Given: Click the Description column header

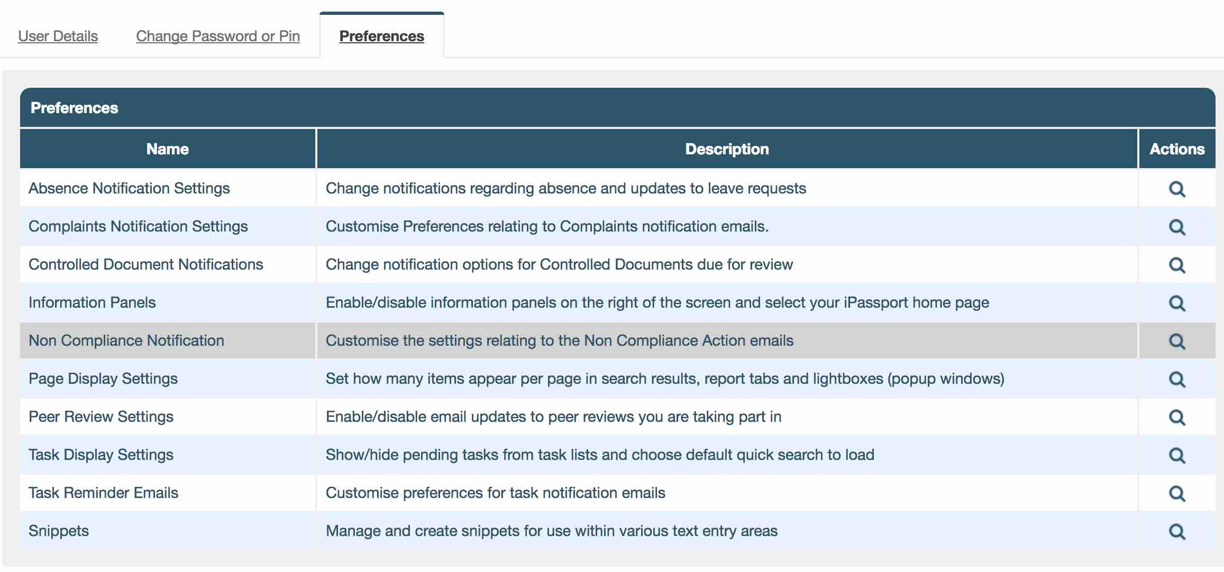Looking at the screenshot, I should tap(727, 149).
